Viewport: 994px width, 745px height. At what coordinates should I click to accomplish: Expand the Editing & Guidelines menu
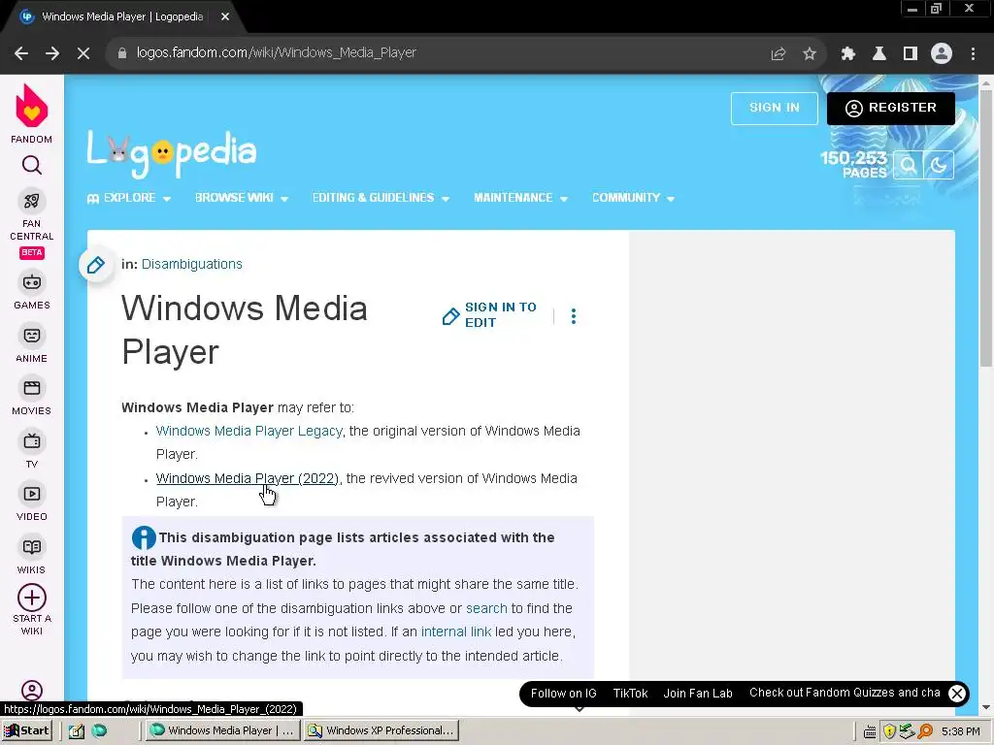(x=381, y=198)
